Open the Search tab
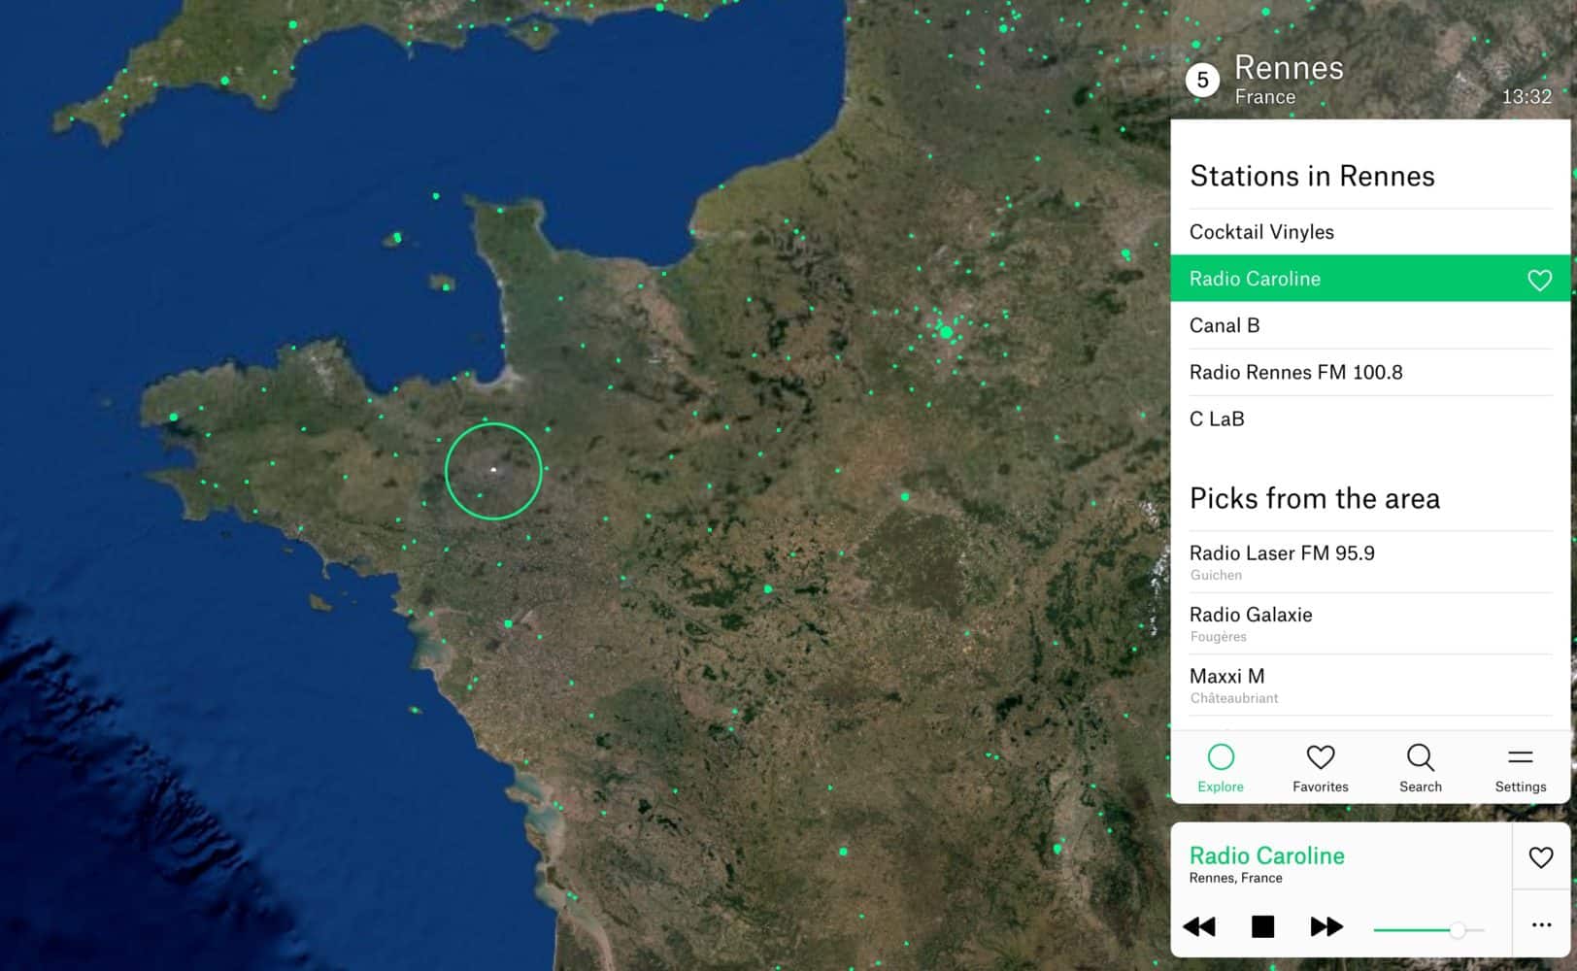 [x=1421, y=768]
